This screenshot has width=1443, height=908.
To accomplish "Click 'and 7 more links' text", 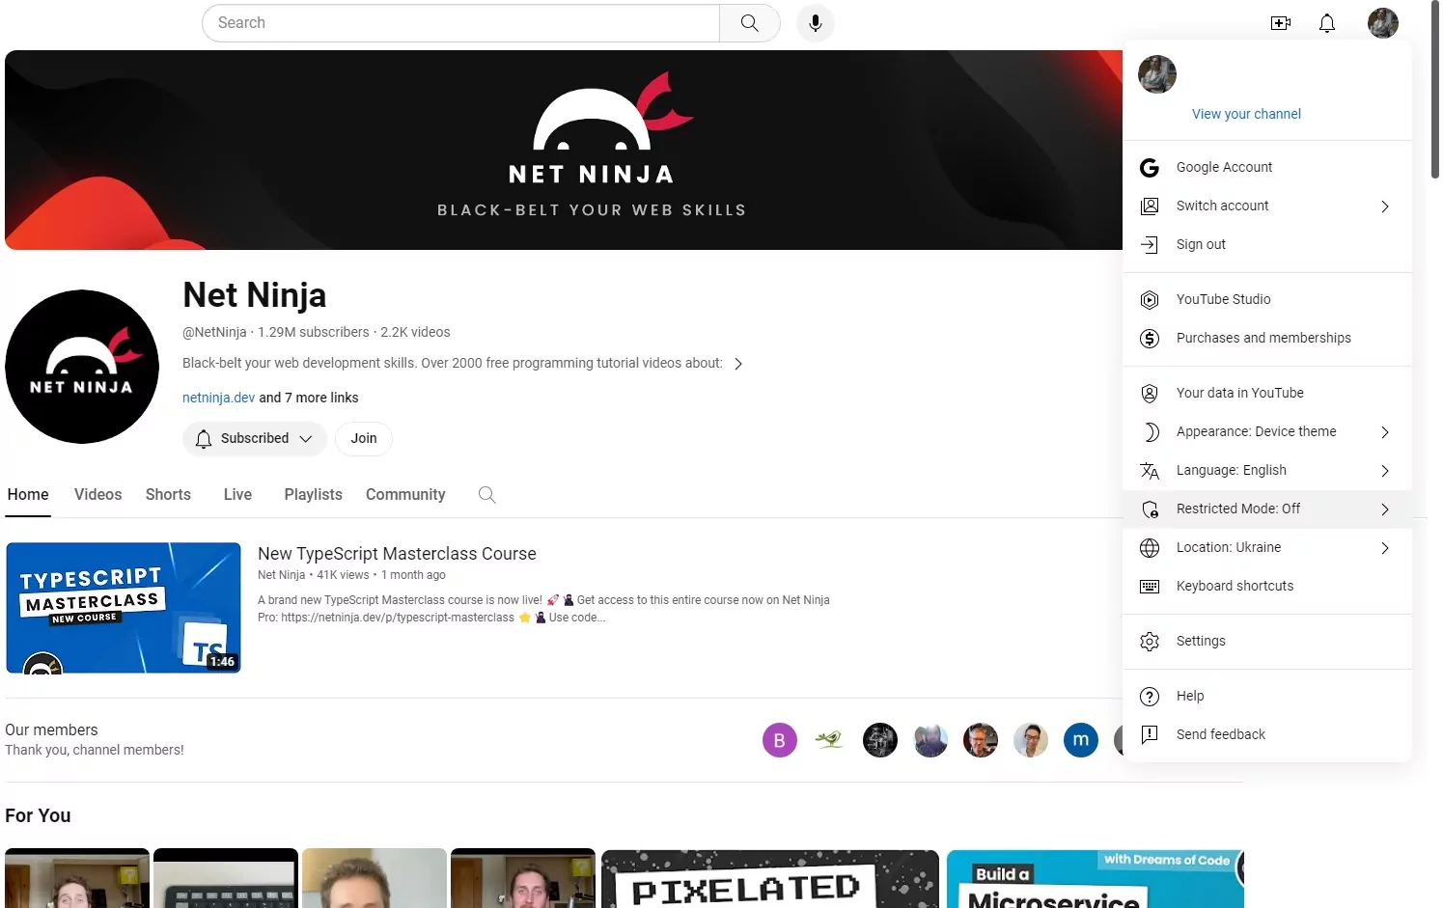I will (x=309, y=398).
